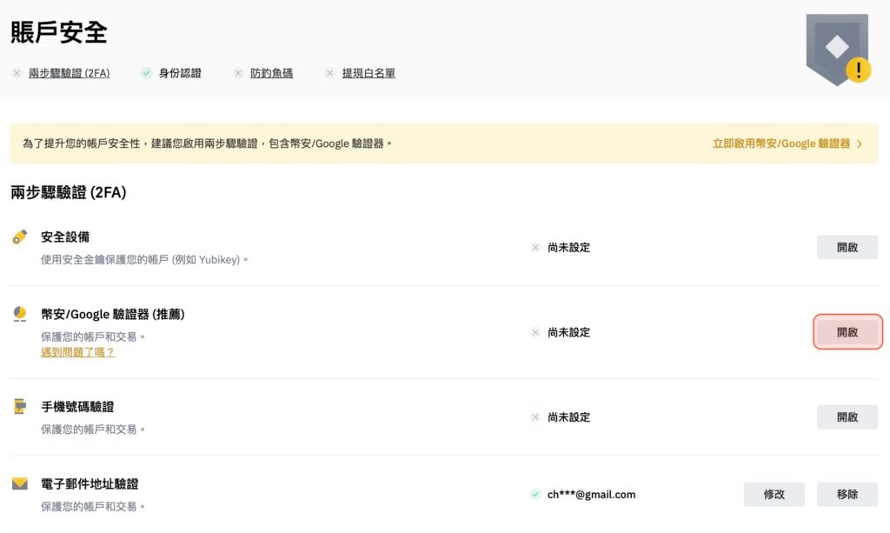This screenshot has height=533, width=890.
Task: Click the X icon in 手機號碼驗證 status
Action: point(535,417)
